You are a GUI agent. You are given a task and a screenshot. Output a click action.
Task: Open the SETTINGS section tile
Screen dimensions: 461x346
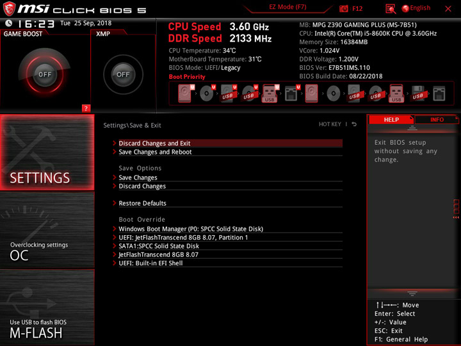tap(47, 152)
